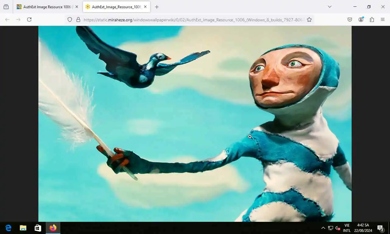
Task: Zoom into the puppet figure image
Action: (x=195, y=124)
